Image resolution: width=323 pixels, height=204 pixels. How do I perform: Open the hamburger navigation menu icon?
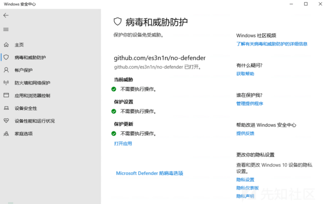pos(6,29)
